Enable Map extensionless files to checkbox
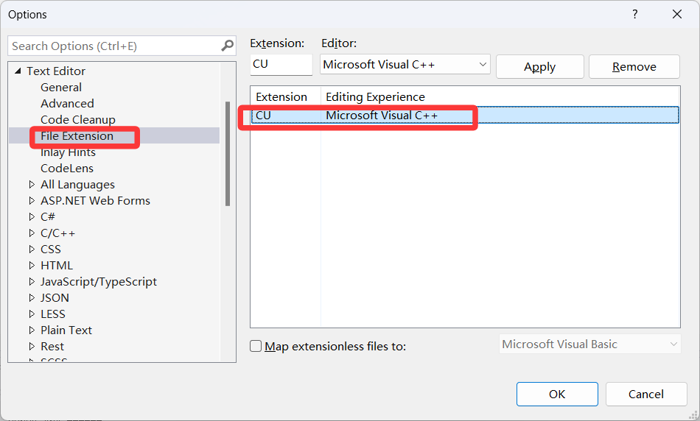Viewport: 700px width, 421px height. (256, 346)
